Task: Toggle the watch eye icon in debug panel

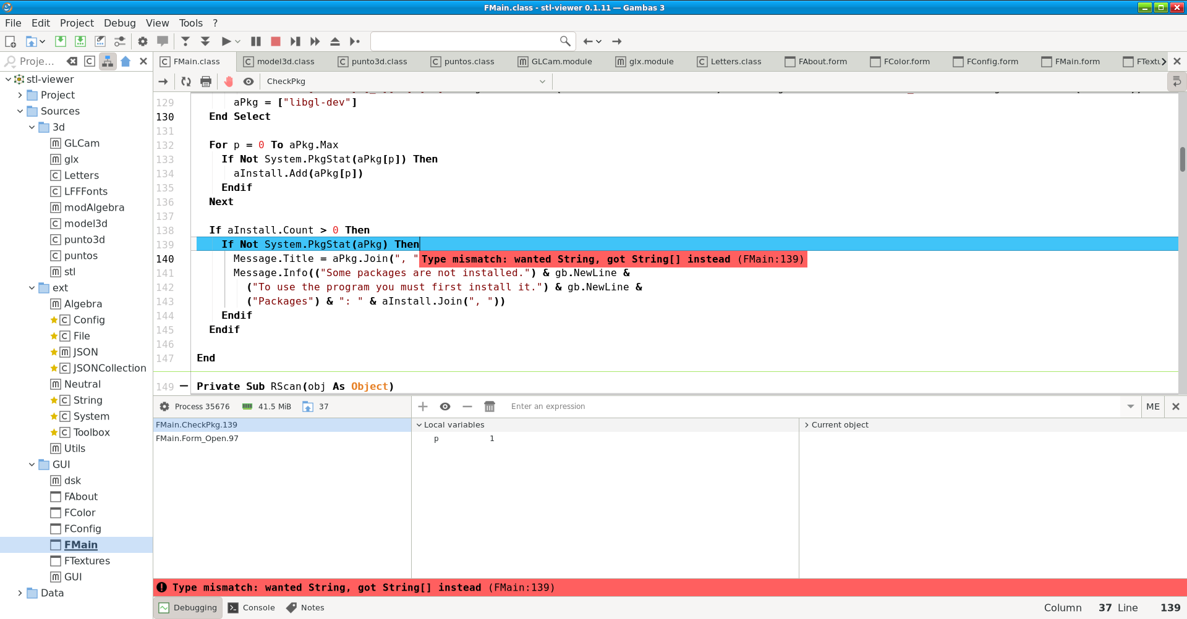Action: coord(445,406)
